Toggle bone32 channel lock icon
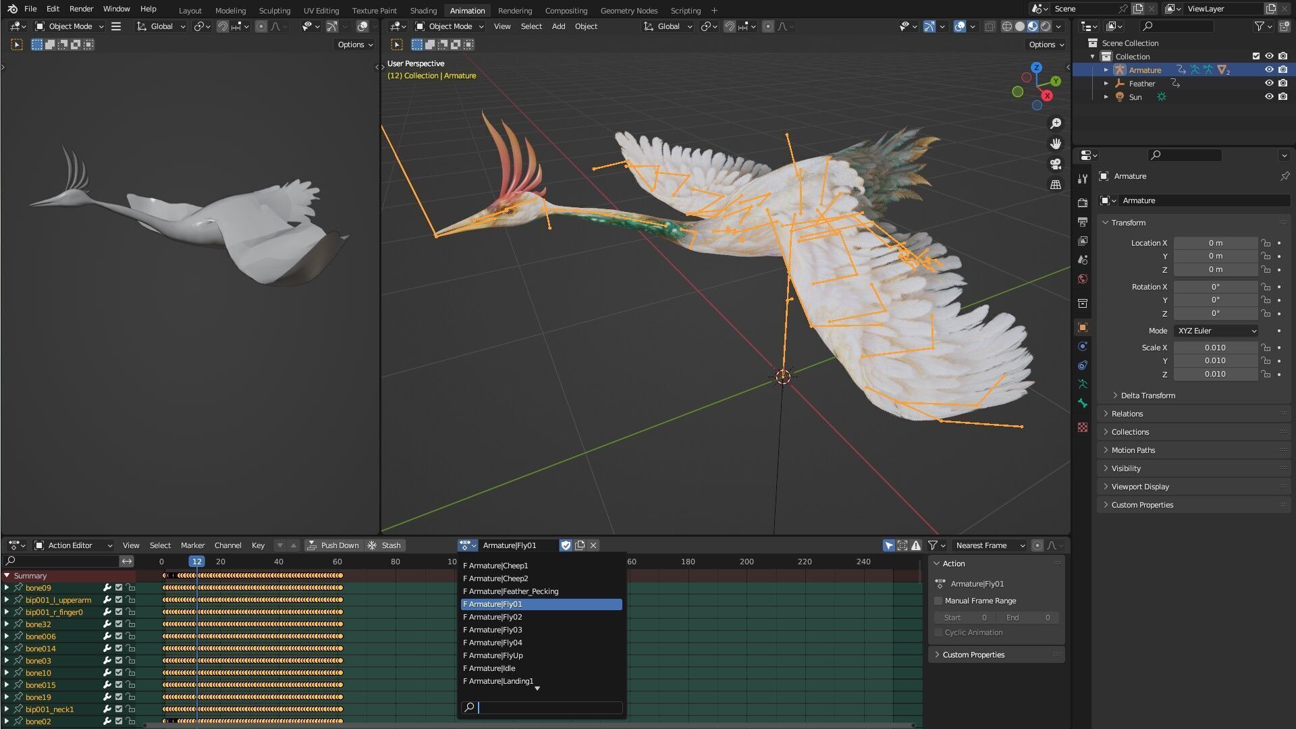 [x=131, y=624]
